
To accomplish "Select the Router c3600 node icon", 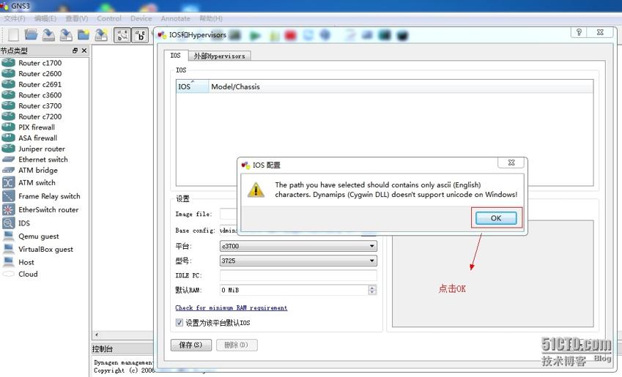I will click(x=8, y=94).
